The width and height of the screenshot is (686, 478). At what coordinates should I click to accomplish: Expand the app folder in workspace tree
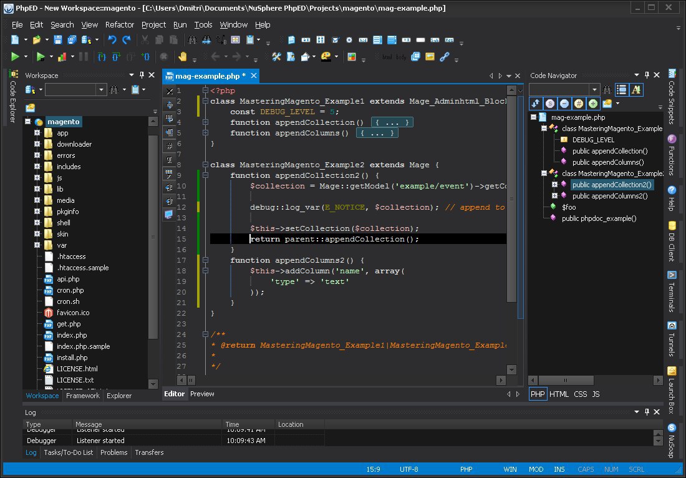tap(37, 133)
